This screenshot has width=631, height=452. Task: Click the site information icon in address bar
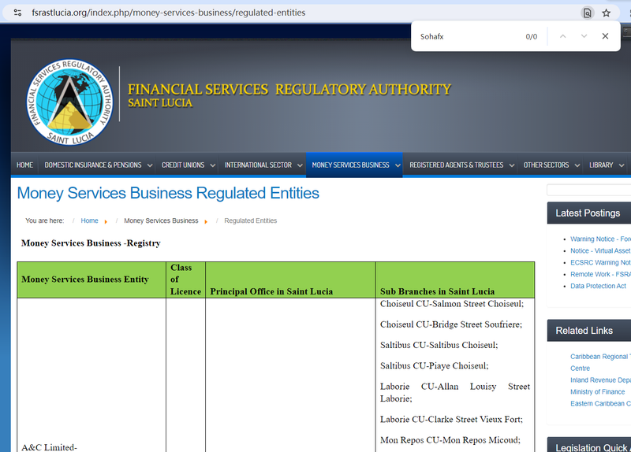pos(17,13)
